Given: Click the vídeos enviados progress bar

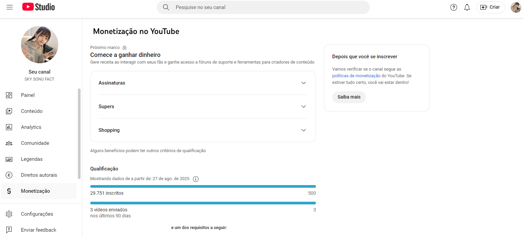Looking at the screenshot, I should (203, 203).
